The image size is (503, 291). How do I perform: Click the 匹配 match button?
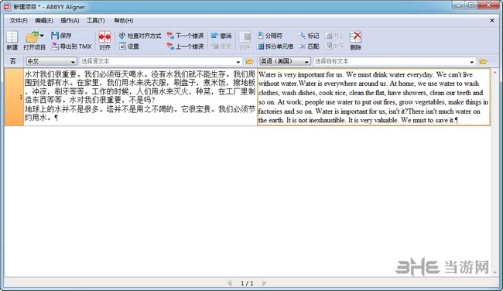309,46
